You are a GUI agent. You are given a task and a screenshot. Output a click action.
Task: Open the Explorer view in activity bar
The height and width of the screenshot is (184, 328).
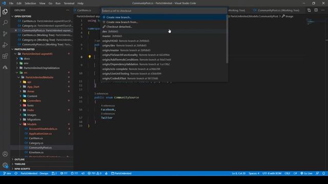point(5,11)
